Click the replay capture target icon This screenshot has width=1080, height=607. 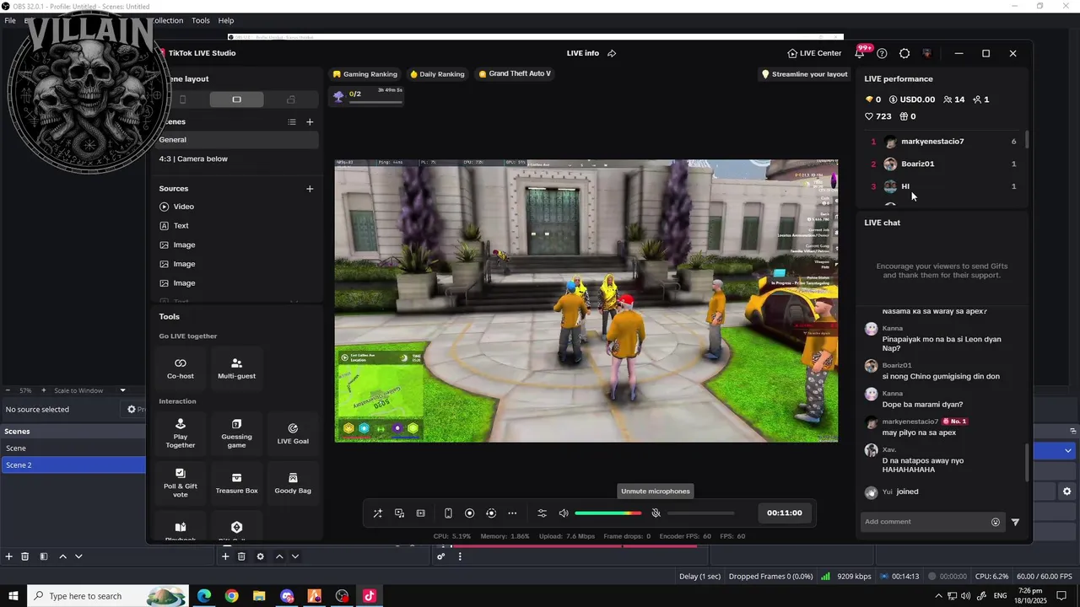pyautogui.click(x=491, y=513)
